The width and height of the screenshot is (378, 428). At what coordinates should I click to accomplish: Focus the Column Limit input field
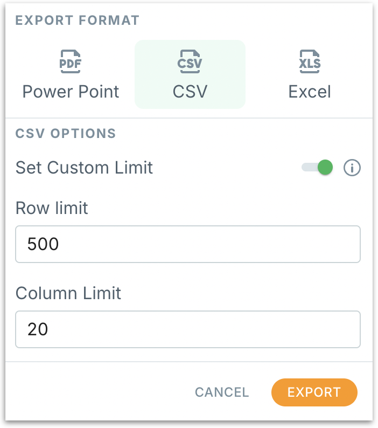pos(187,329)
